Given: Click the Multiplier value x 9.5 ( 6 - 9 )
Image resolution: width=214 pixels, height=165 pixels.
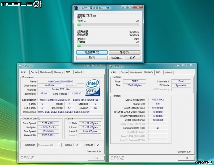Looking at the screenshot, I should [48, 127].
